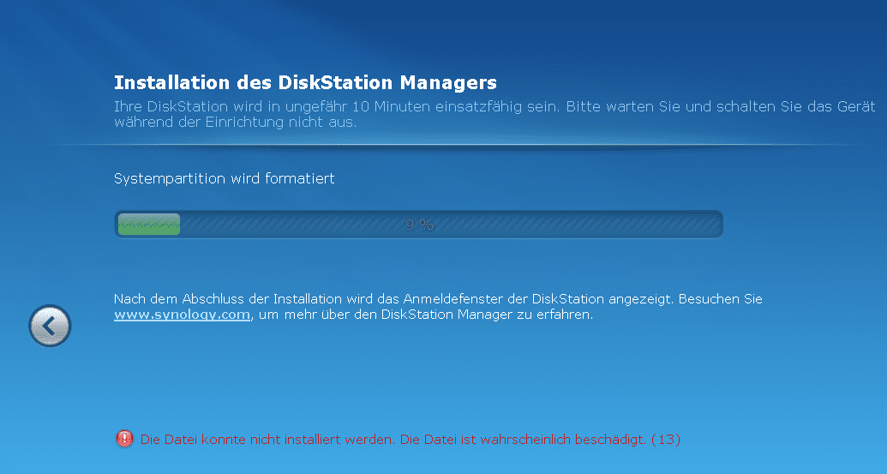
Task: Open the www.synology.com link
Action: point(183,315)
